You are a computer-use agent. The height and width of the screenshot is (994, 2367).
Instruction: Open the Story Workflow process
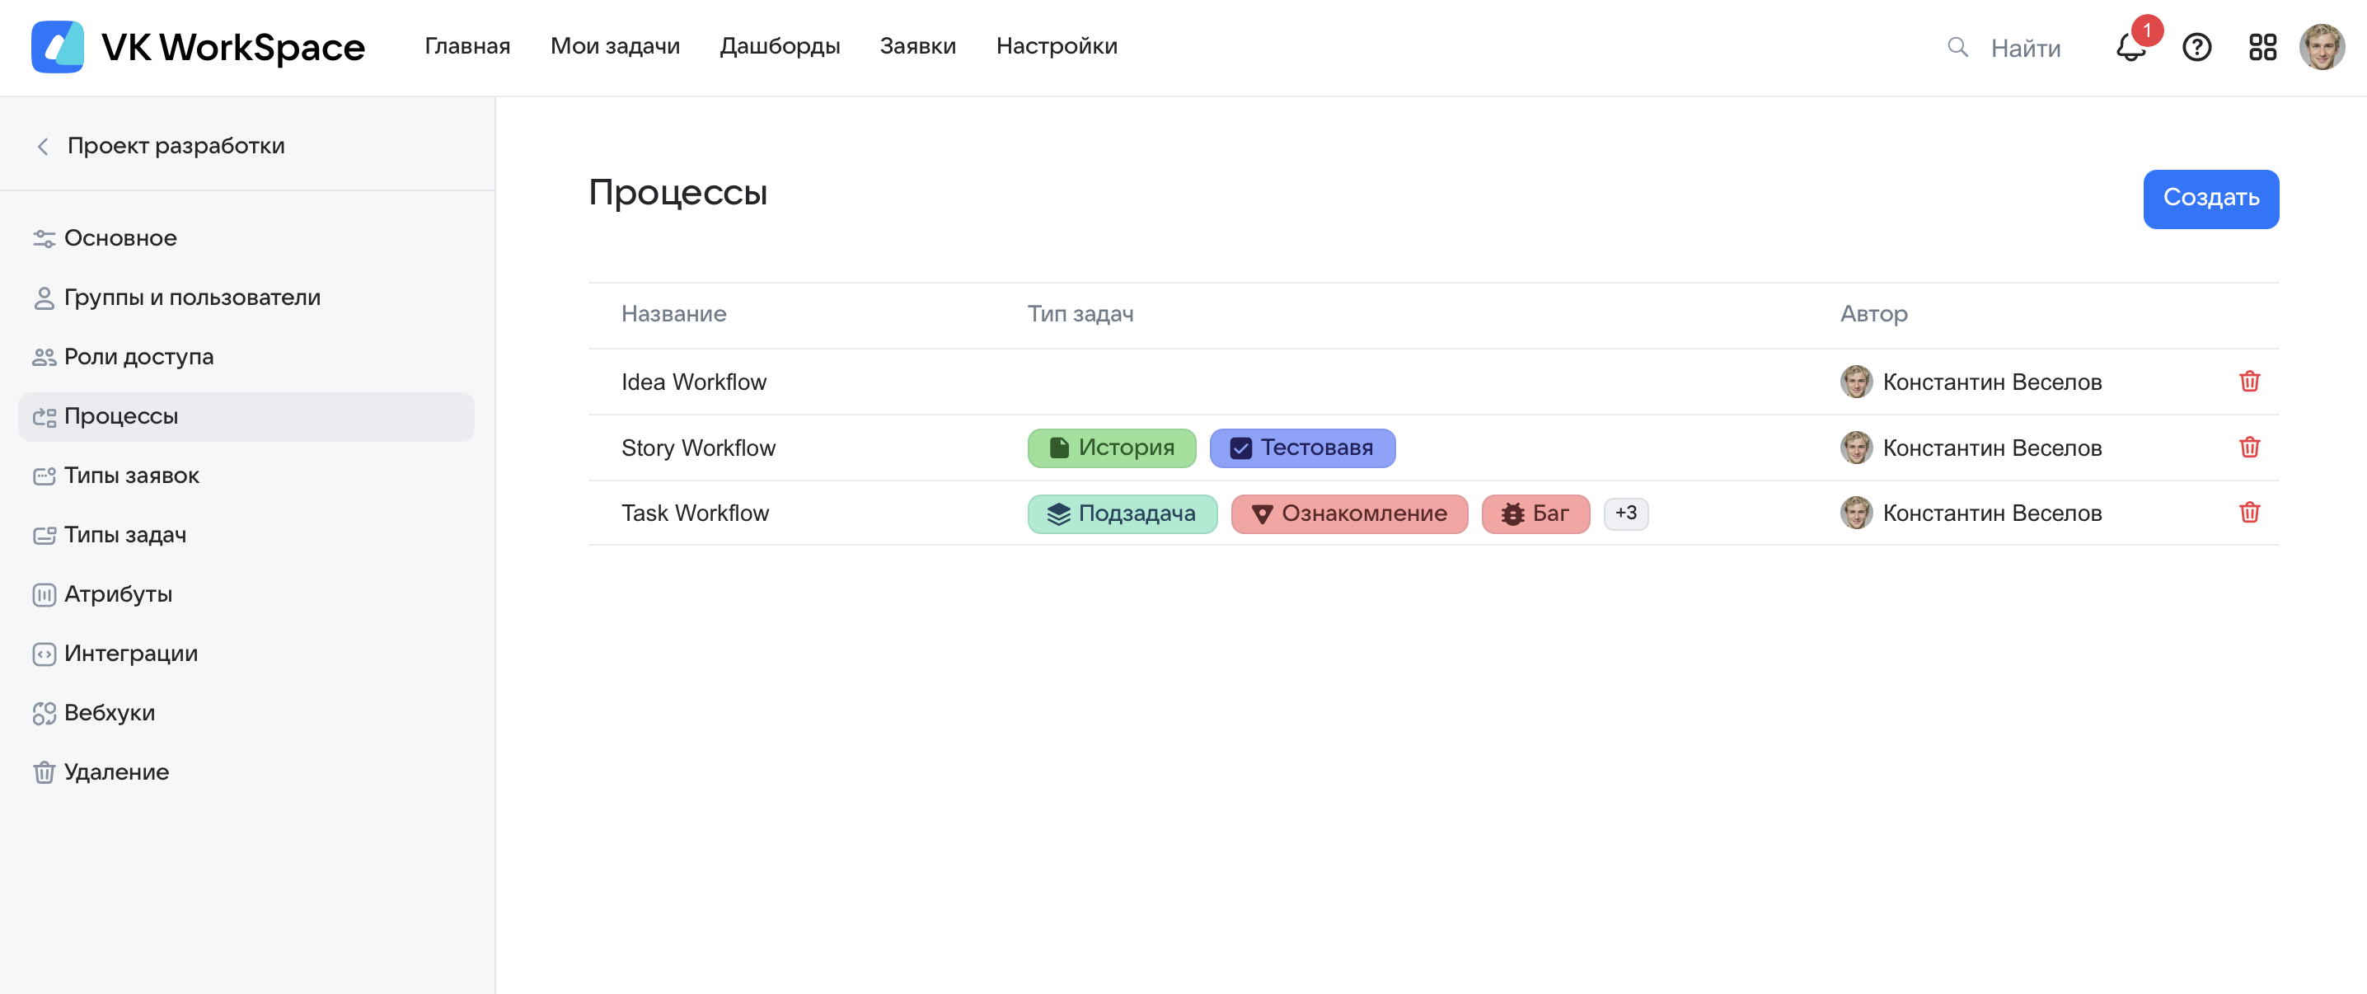click(698, 448)
